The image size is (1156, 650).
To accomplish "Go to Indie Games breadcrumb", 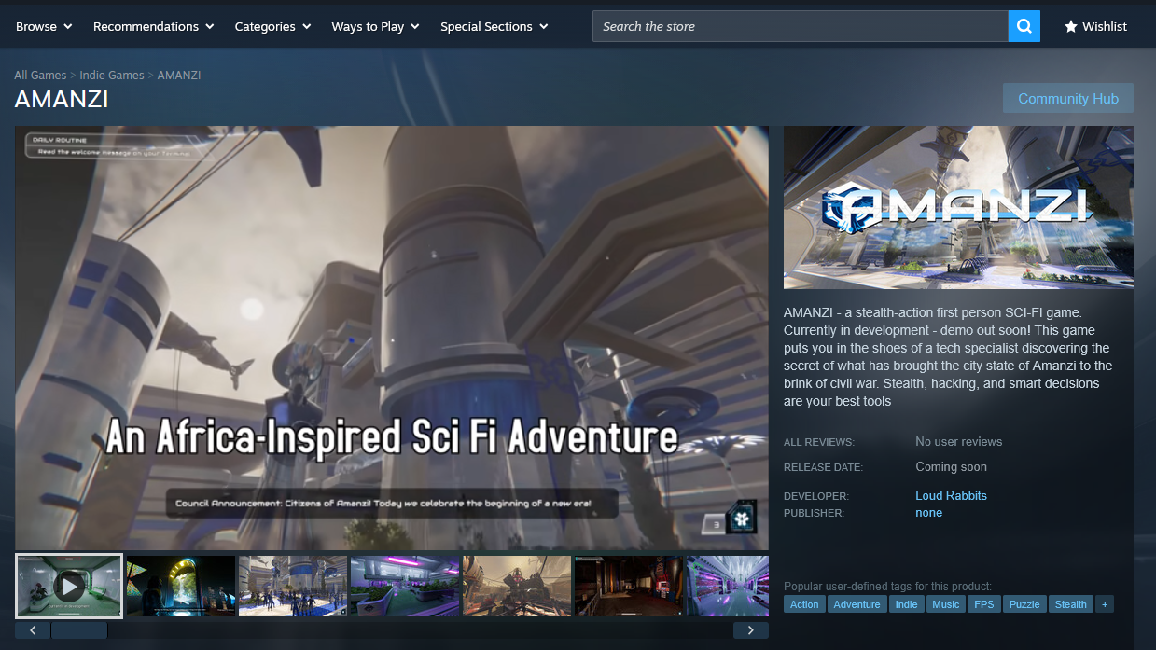I will (x=112, y=75).
